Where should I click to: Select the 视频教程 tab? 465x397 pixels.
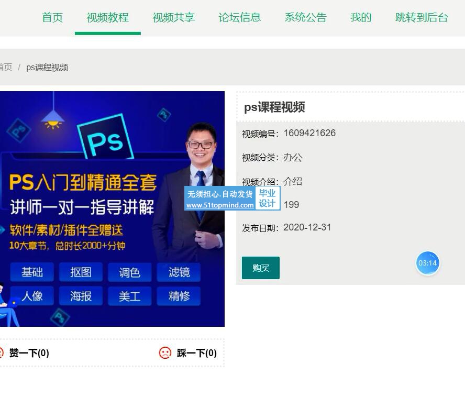108,17
